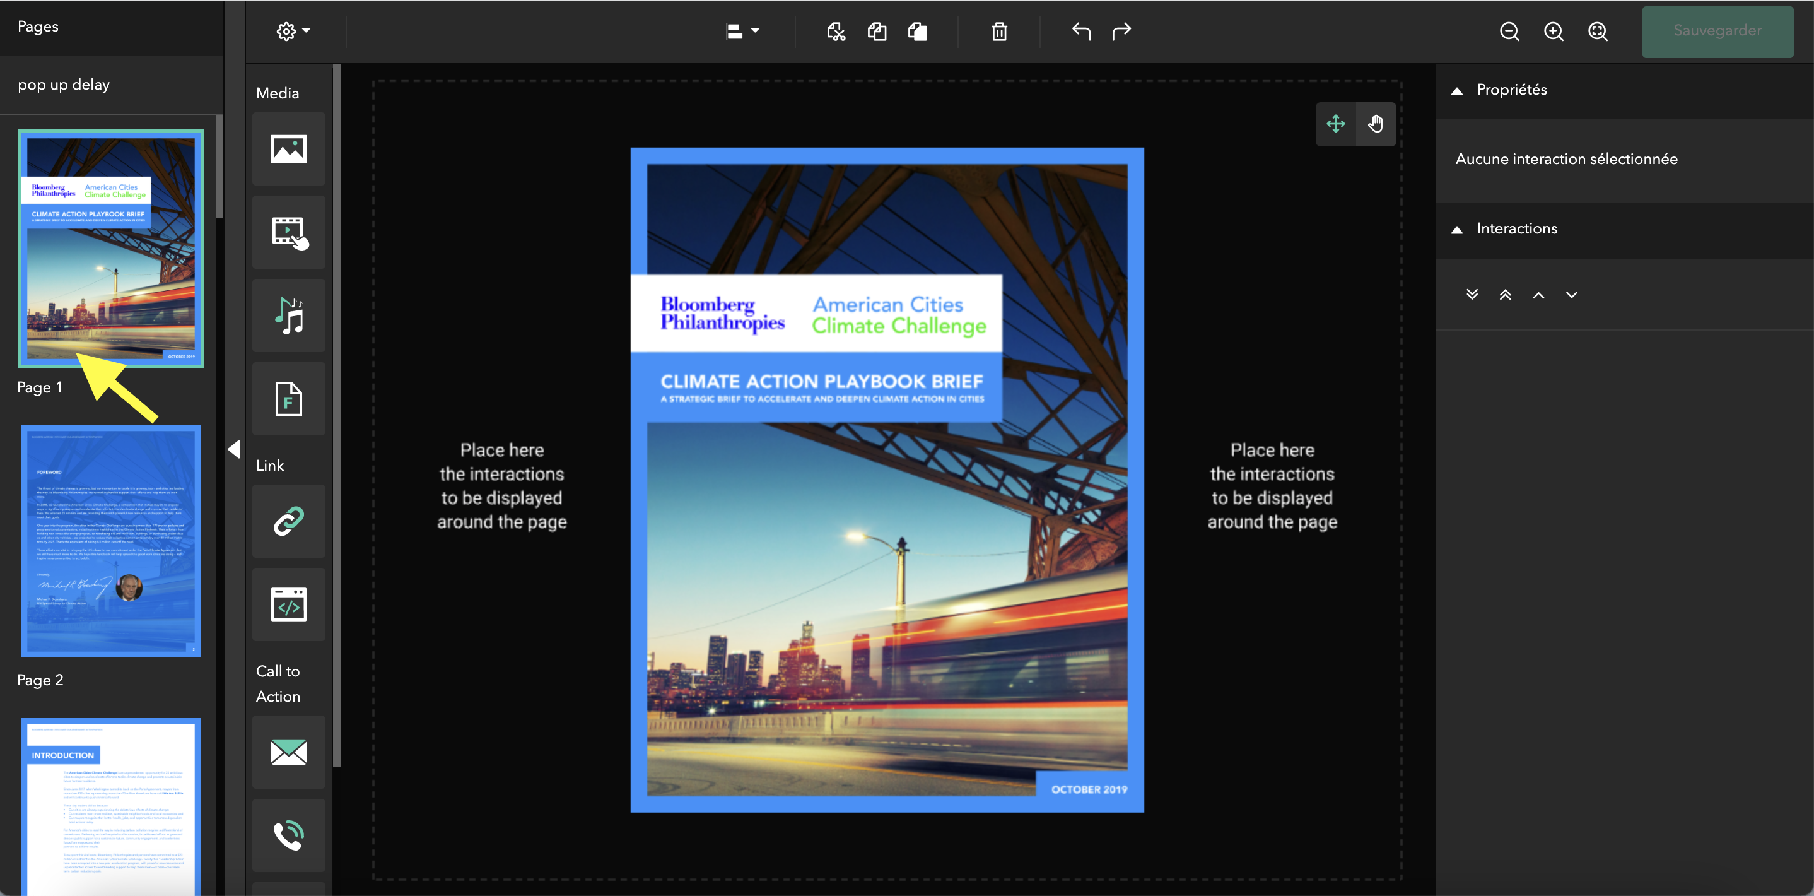Delete selection with the trash icon

point(999,31)
